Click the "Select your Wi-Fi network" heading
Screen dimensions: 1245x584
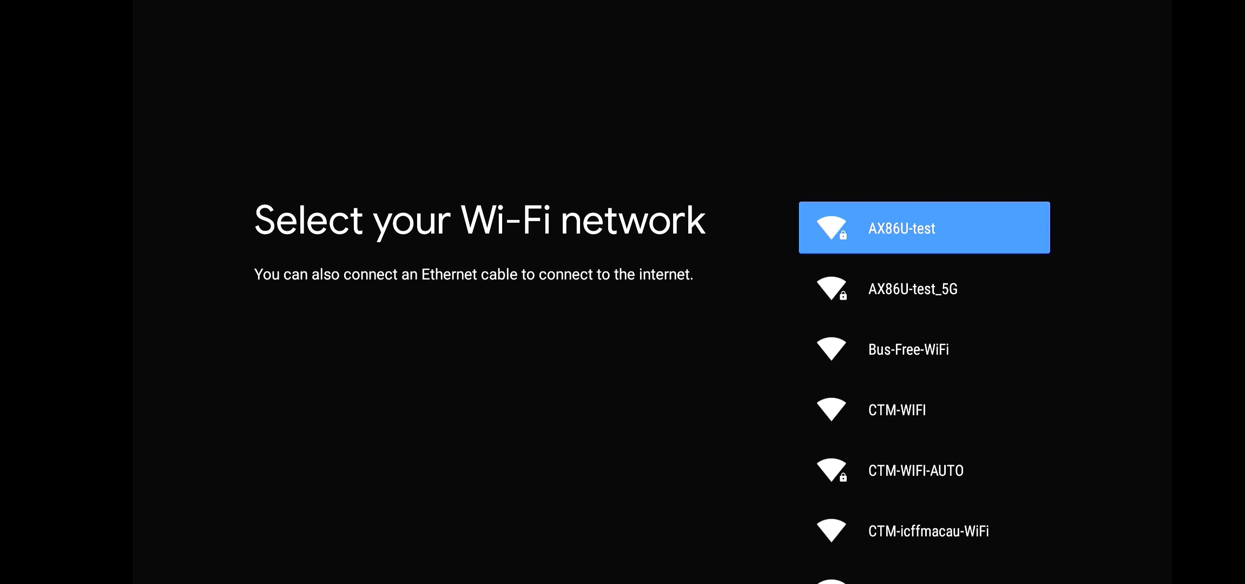(x=479, y=221)
